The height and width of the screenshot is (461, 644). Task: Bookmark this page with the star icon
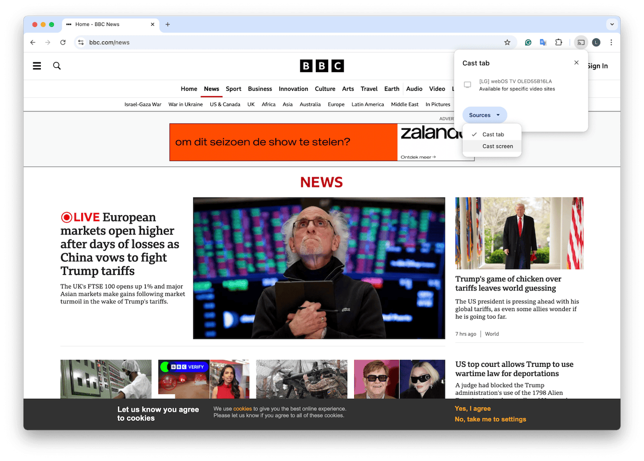pos(507,42)
